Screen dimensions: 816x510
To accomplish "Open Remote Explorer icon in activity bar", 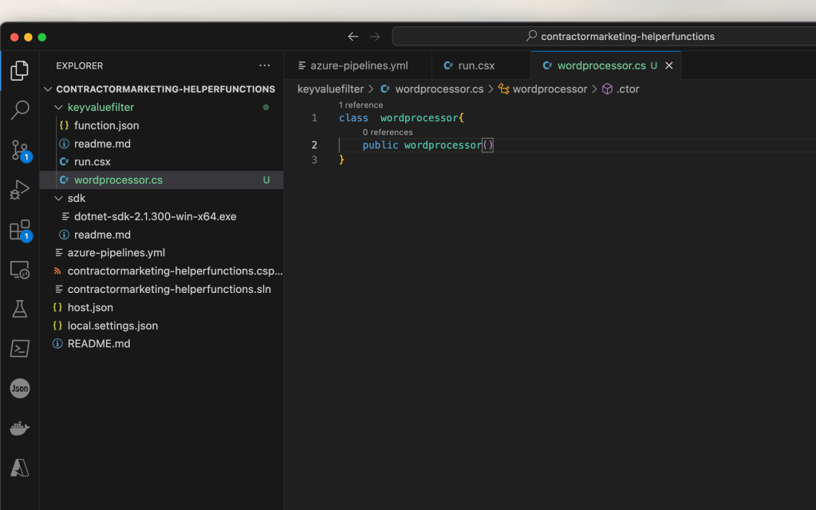I will (x=19, y=270).
